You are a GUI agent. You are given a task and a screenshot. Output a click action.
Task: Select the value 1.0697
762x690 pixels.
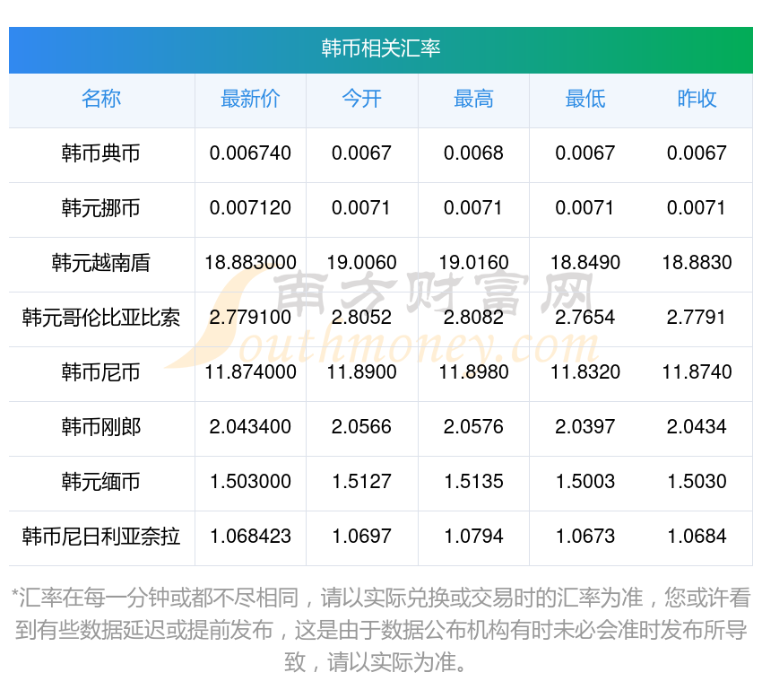coord(361,537)
